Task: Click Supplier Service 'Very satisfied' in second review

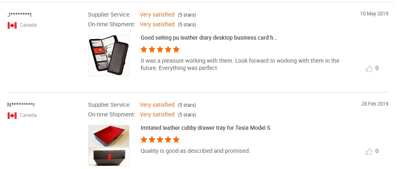Action: pyautogui.click(x=157, y=105)
